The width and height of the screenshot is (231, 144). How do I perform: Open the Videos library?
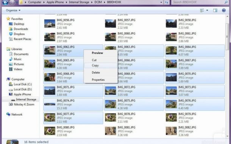point(18,69)
